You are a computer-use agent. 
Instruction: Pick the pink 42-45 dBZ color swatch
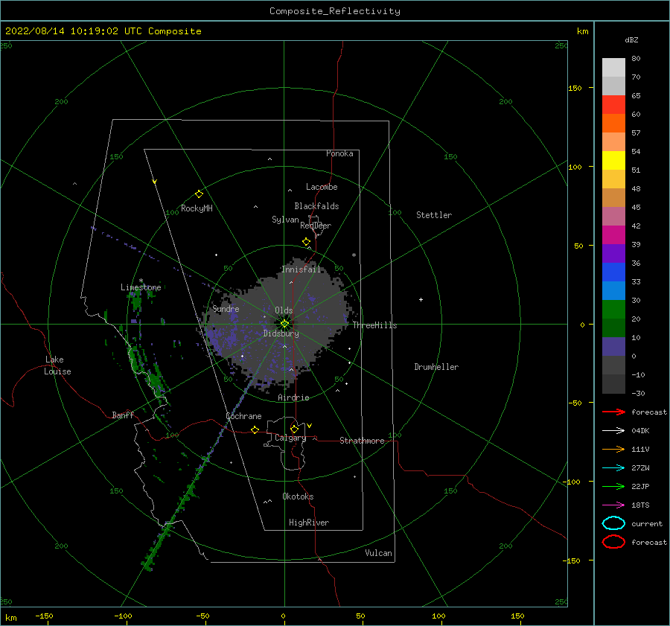coord(613,217)
